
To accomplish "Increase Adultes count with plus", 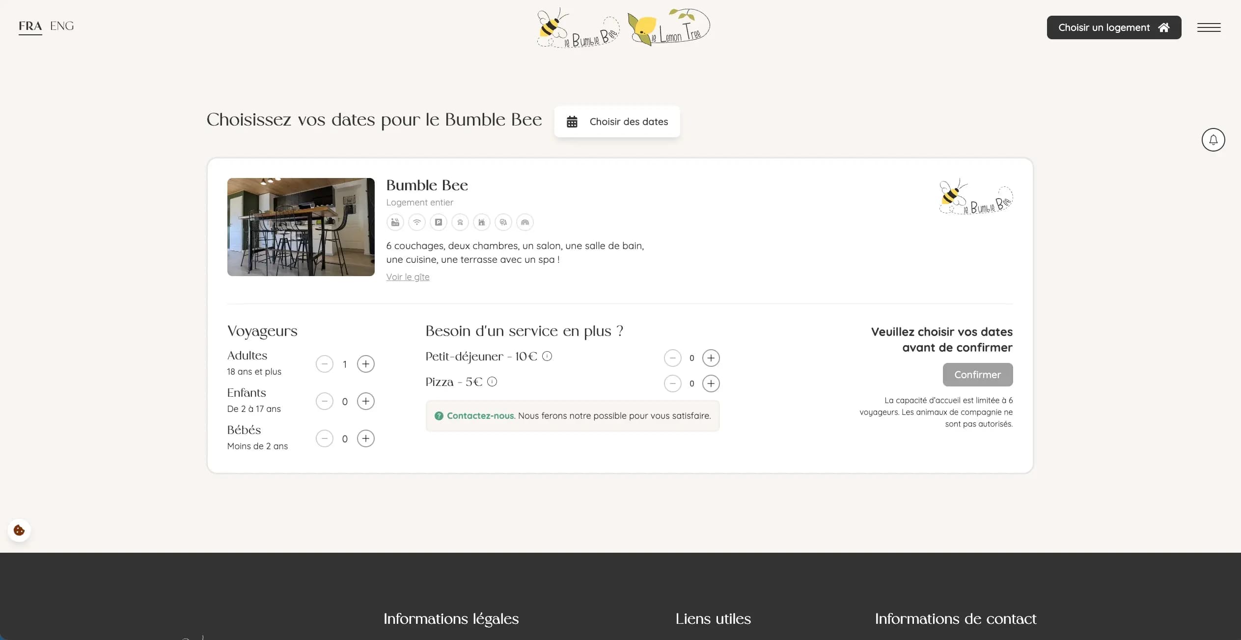I will click(365, 364).
